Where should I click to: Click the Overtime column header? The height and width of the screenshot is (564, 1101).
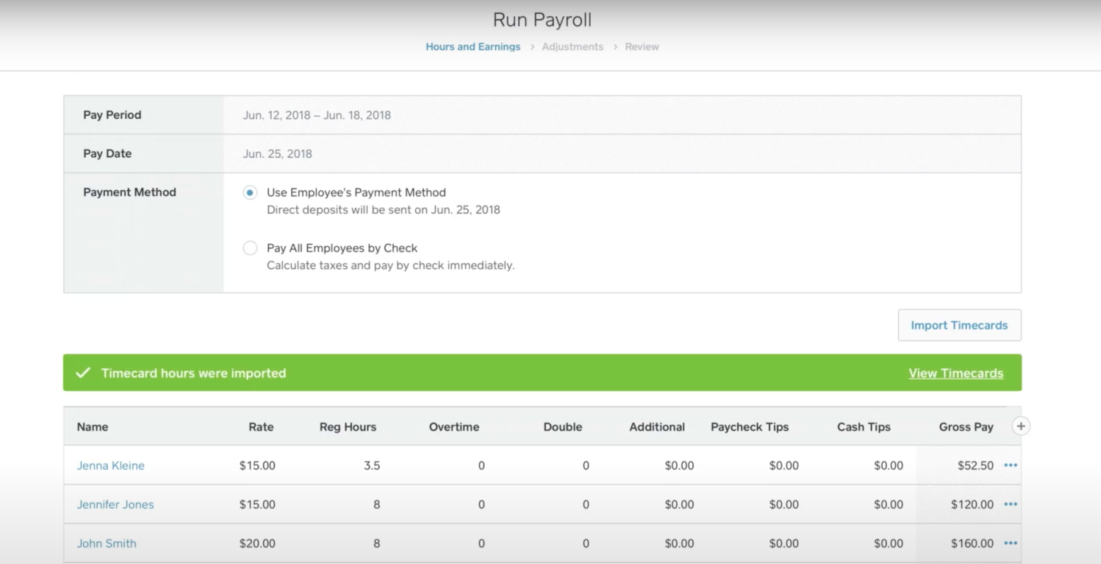(454, 427)
